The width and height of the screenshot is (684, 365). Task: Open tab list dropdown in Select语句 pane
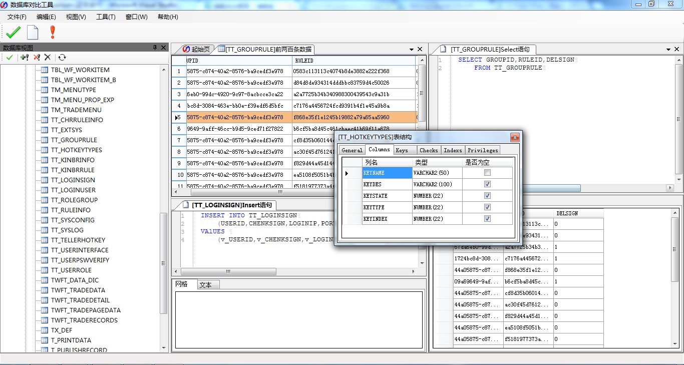tap(669, 50)
